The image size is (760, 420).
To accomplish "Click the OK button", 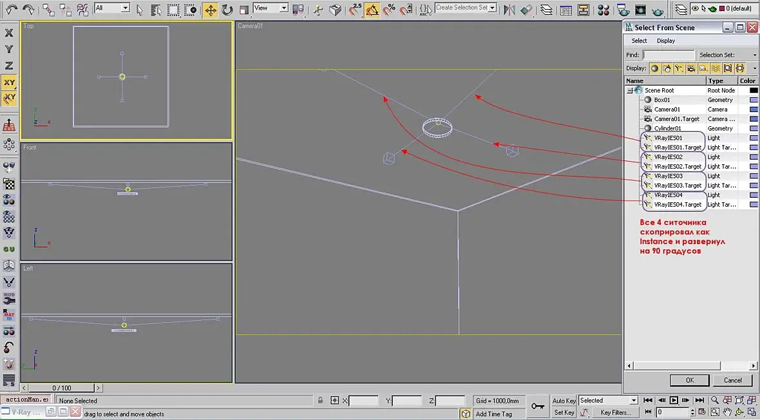I will tap(690, 380).
